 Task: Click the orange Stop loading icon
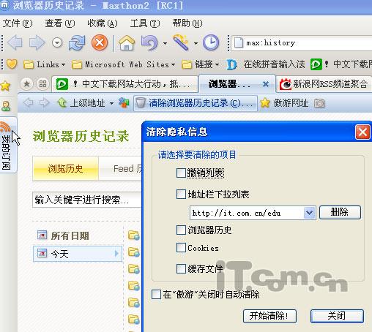pos(100,42)
